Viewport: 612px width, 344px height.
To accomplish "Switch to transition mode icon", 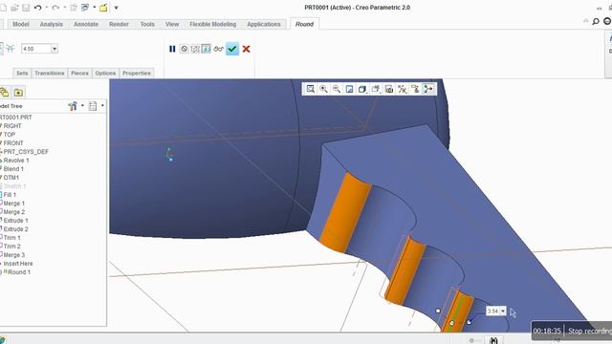I will pyautogui.click(x=11, y=49).
